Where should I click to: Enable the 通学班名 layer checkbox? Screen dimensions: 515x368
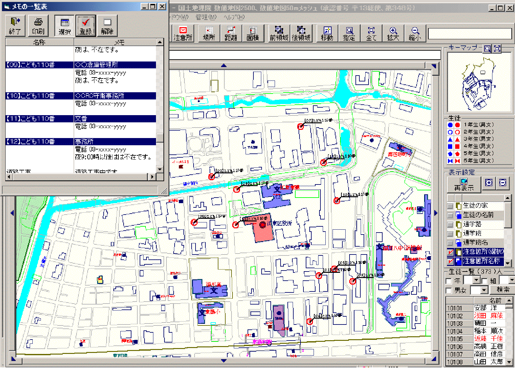(x=450, y=242)
